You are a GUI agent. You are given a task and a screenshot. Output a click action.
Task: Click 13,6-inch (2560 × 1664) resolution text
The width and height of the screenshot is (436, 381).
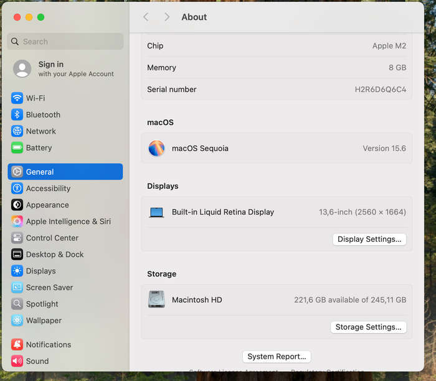coord(363,212)
